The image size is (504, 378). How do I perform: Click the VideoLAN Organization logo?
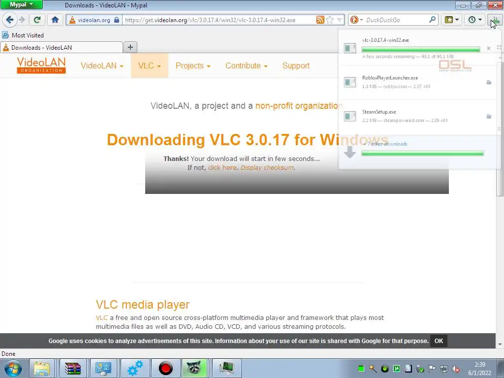(x=41, y=65)
